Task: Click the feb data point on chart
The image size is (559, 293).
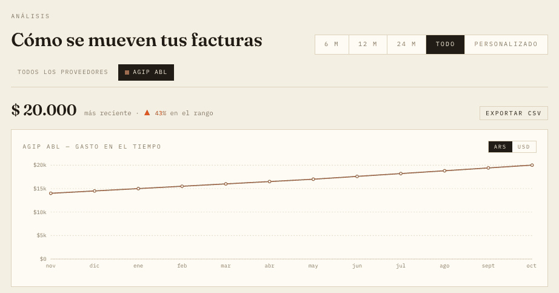Action: pyautogui.click(x=182, y=186)
